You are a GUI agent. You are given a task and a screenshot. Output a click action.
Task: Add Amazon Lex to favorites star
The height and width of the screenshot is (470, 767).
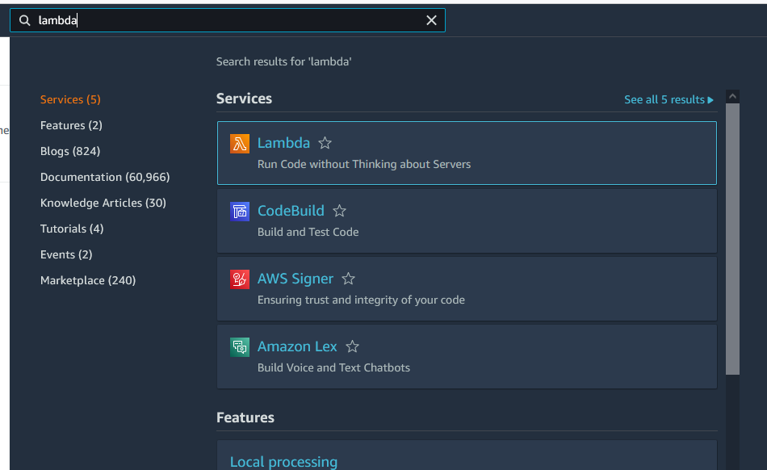point(352,346)
